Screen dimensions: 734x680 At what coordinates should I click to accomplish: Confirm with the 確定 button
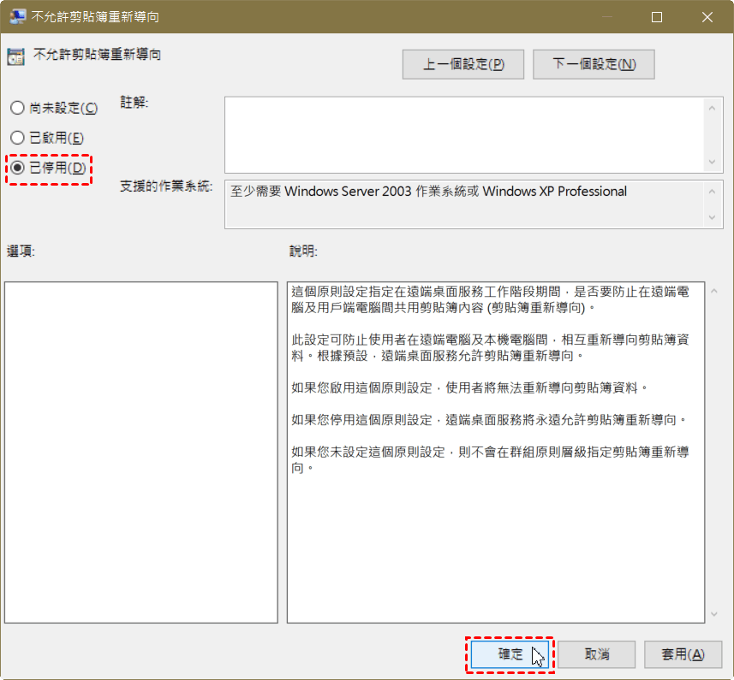pos(510,654)
